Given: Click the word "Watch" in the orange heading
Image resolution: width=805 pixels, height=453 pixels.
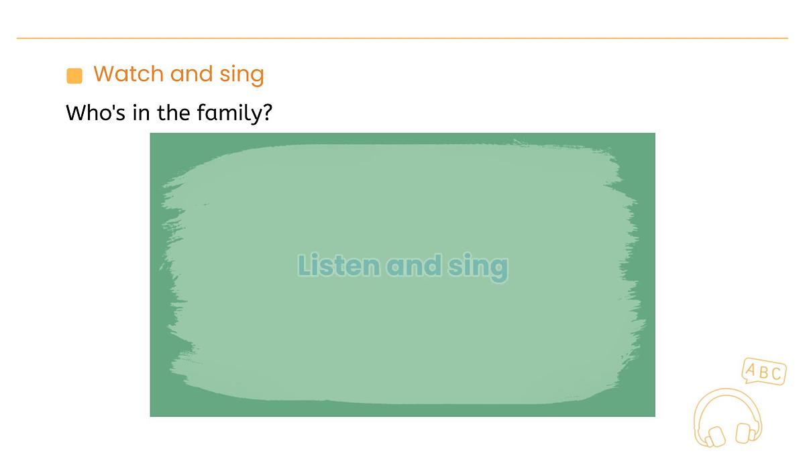Looking at the screenshot, I should coord(129,73).
